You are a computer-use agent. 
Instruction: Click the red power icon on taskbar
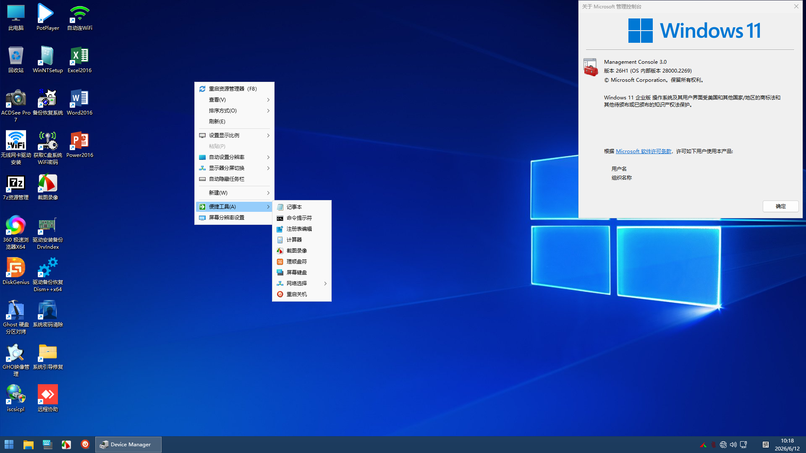pyautogui.click(x=85, y=445)
